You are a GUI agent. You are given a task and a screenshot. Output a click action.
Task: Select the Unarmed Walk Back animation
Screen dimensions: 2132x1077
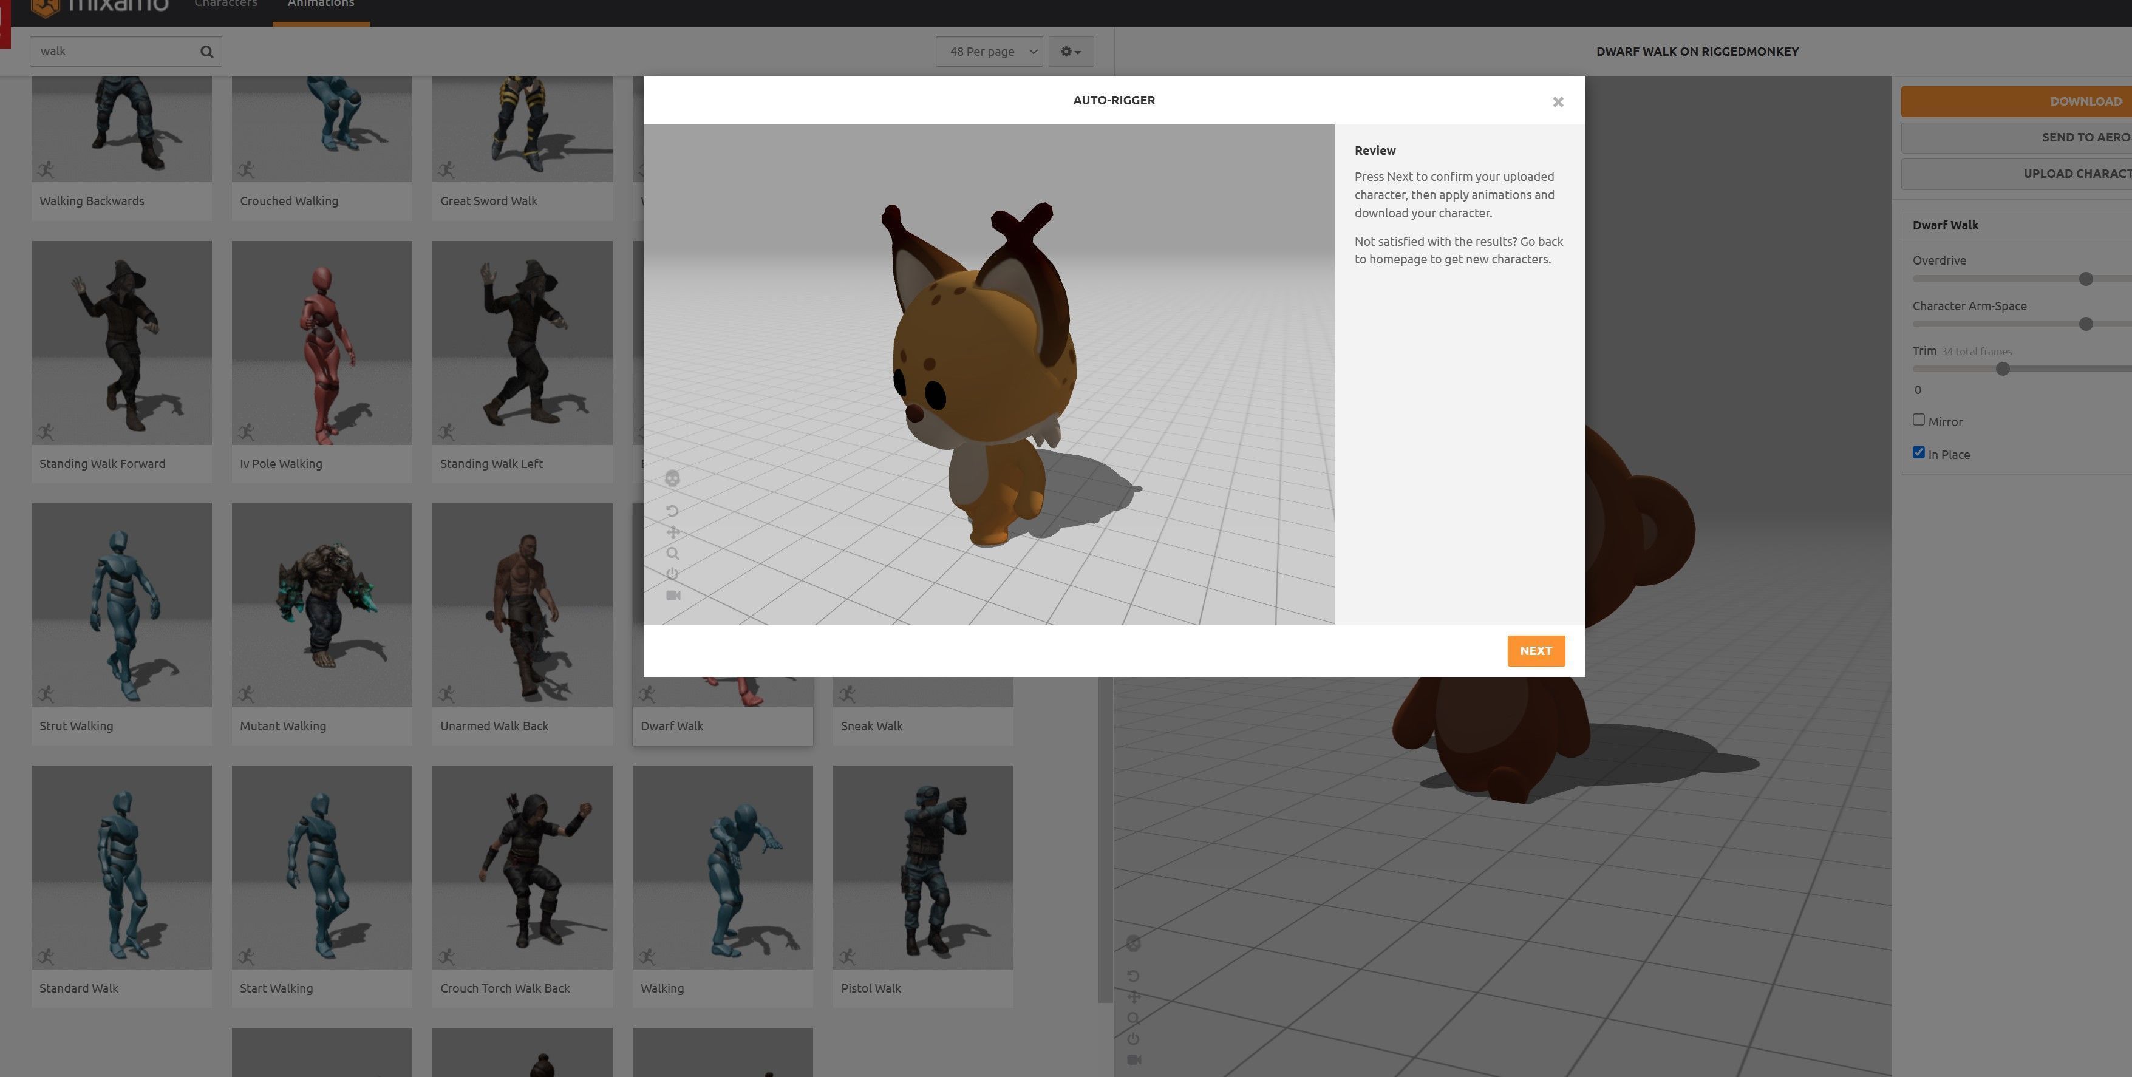[x=522, y=623]
